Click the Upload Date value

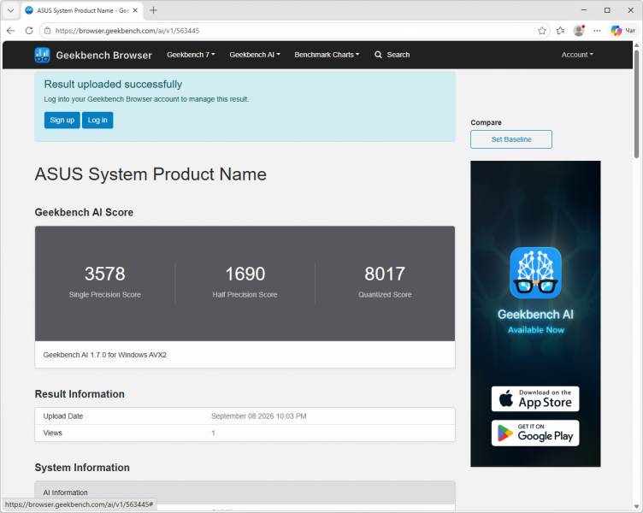click(x=259, y=416)
